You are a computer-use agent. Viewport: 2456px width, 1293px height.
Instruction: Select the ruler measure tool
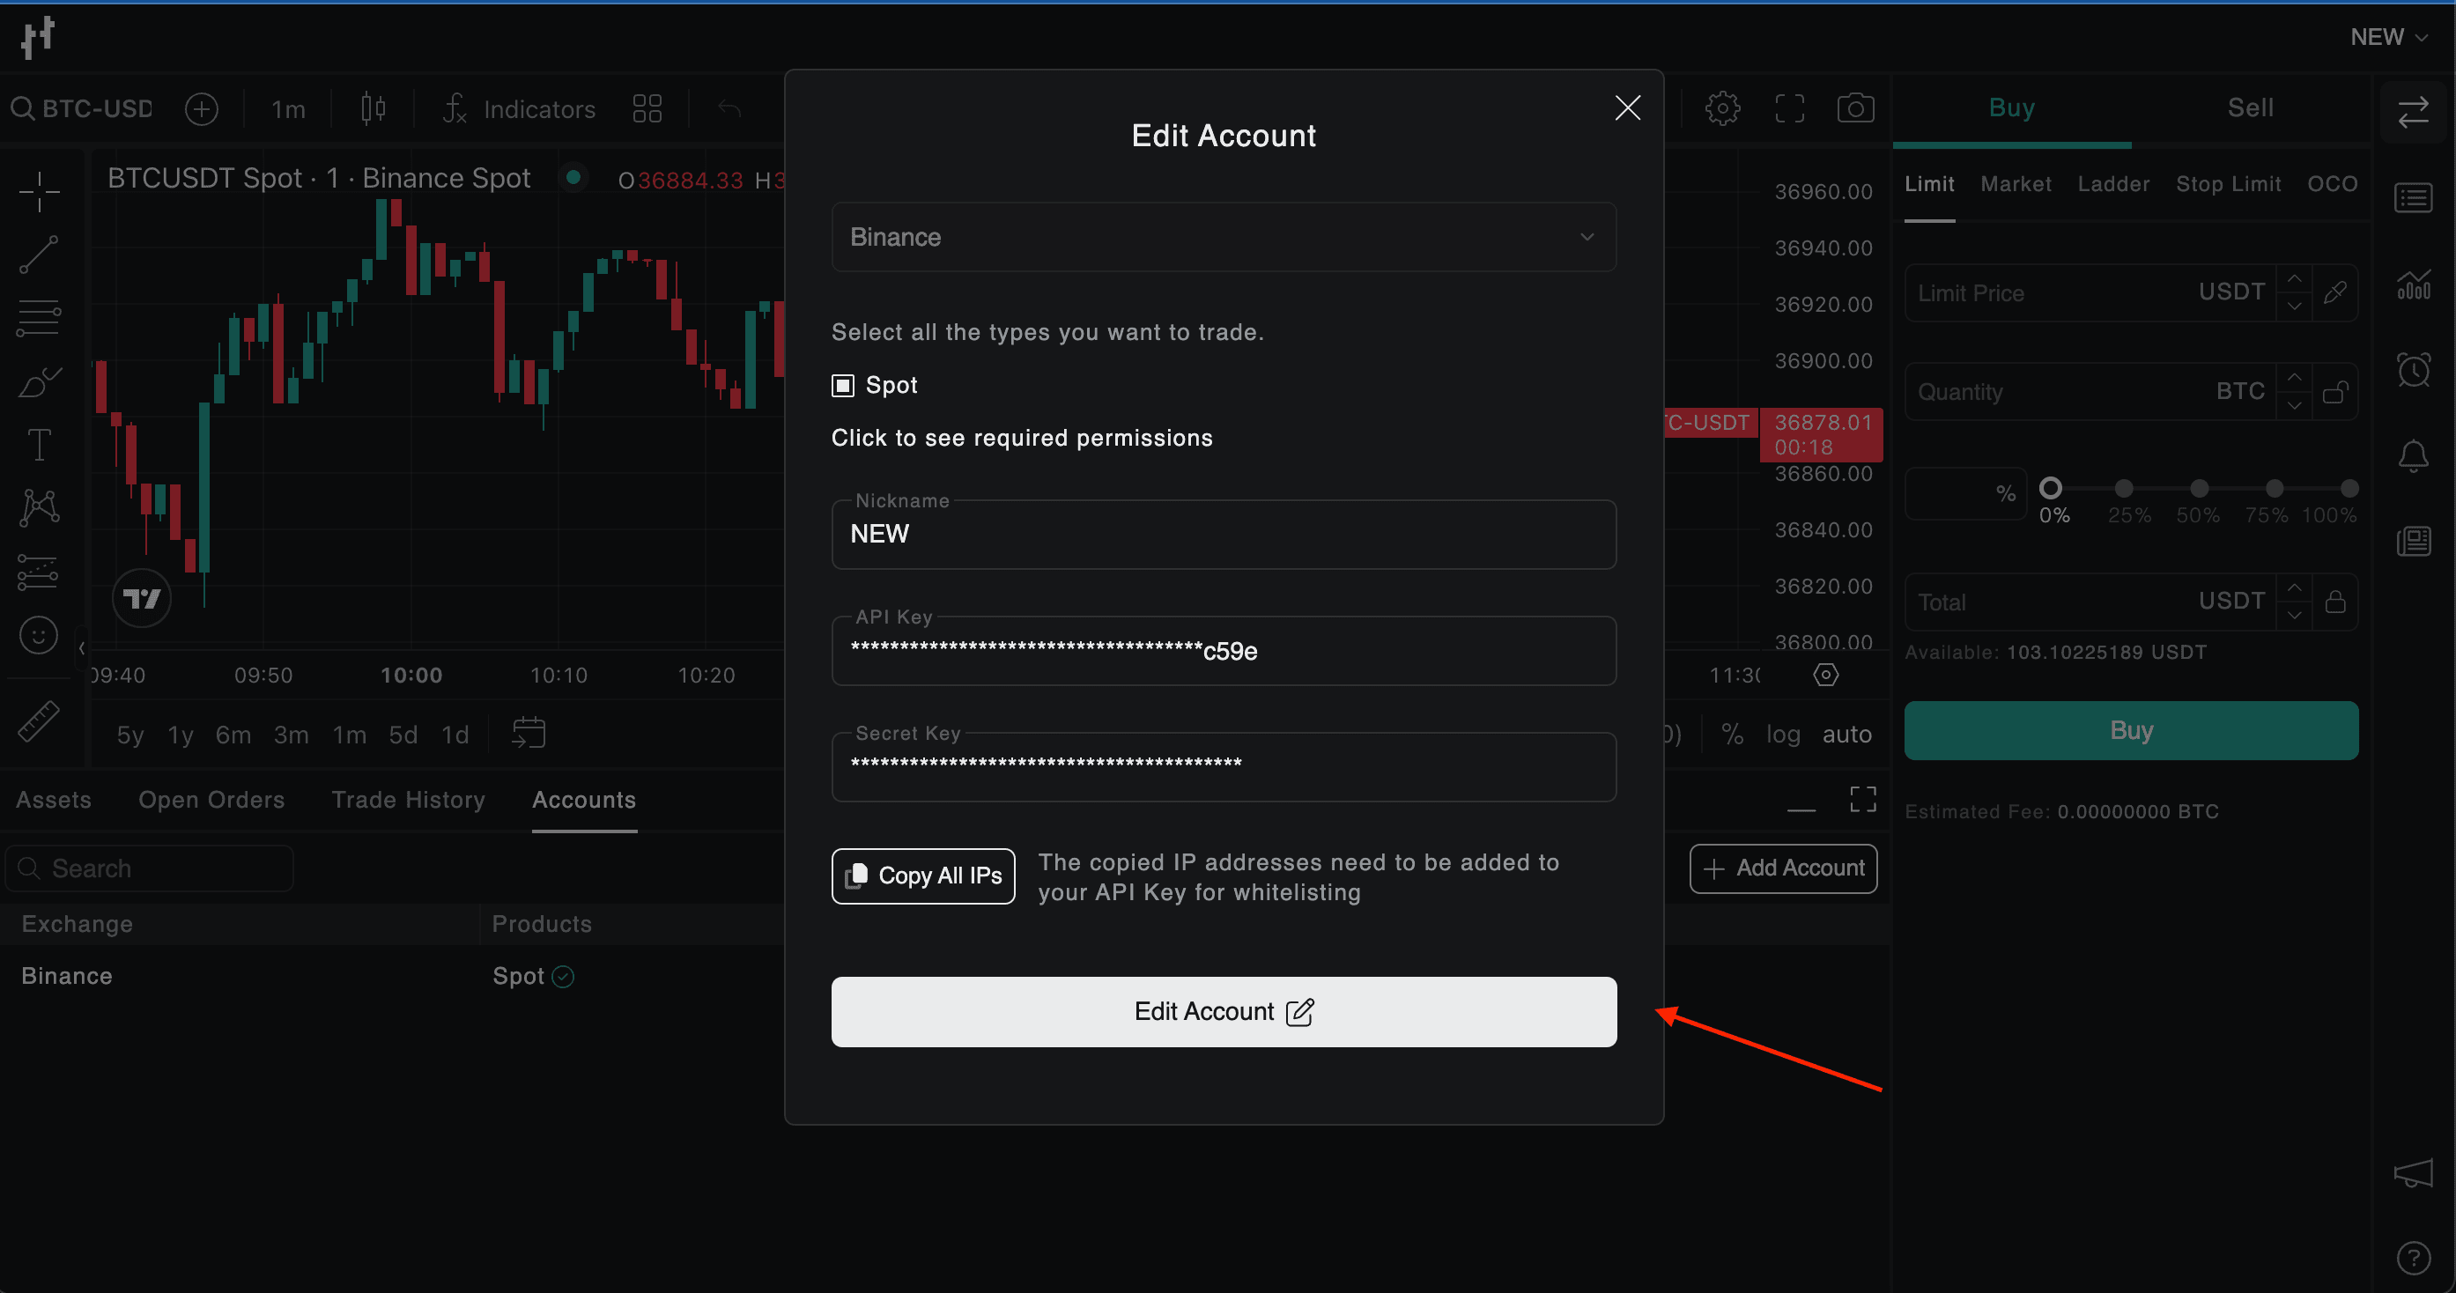coord(39,720)
